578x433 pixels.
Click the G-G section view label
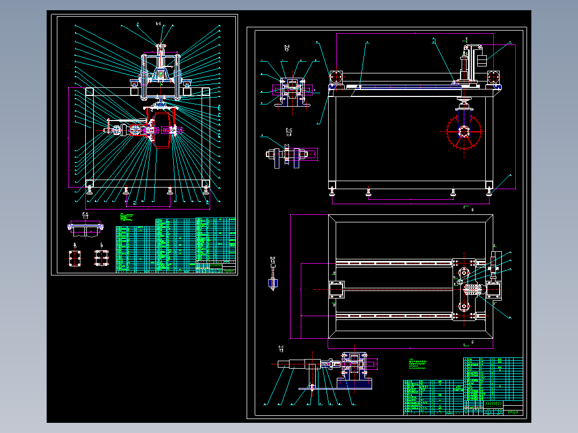(159, 24)
